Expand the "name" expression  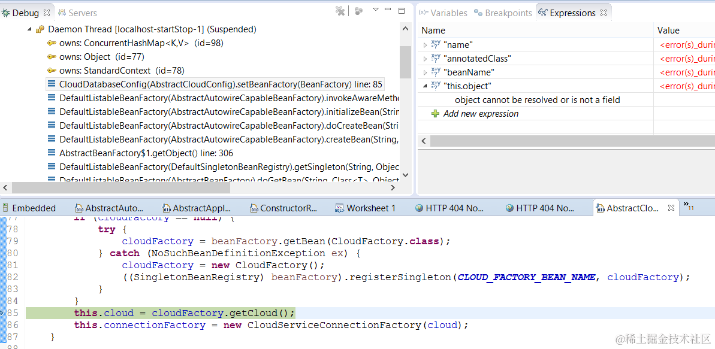tap(425, 45)
